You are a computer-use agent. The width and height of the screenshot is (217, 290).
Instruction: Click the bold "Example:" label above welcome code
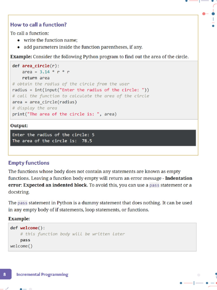pos(19,219)
